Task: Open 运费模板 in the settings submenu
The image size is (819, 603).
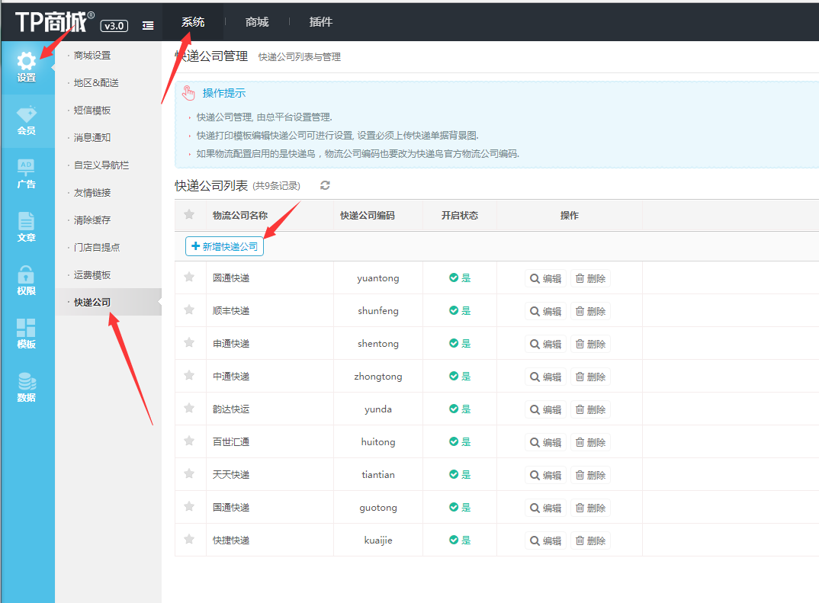Action: click(x=92, y=274)
